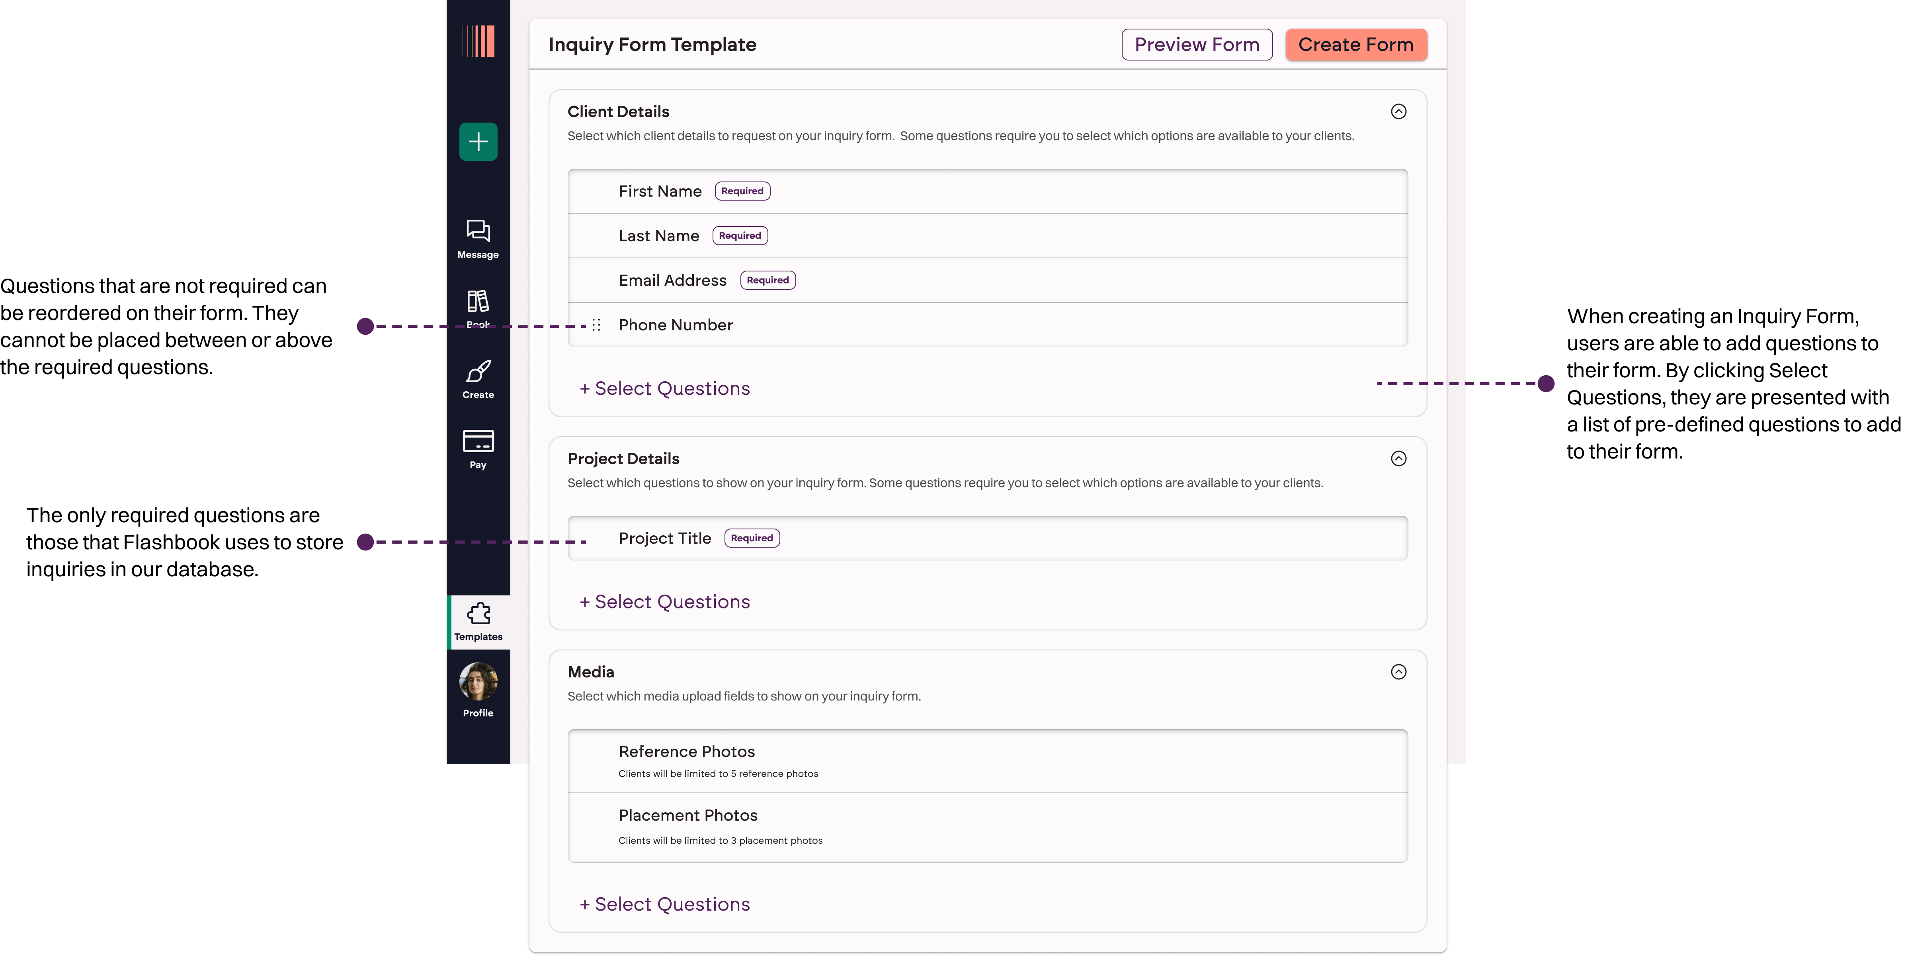Add questions under Client Details
The height and width of the screenshot is (956, 1906).
click(664, 388)
